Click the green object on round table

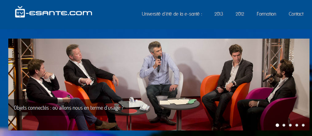pyautogui.click(x=192, y=101)
